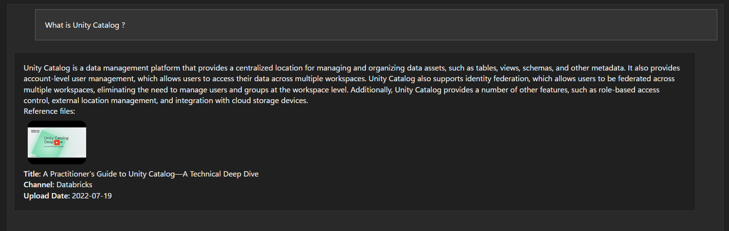Click the bold "Channel:" label
The height and width of the screenshot is (231, 729).
(39, 185)
